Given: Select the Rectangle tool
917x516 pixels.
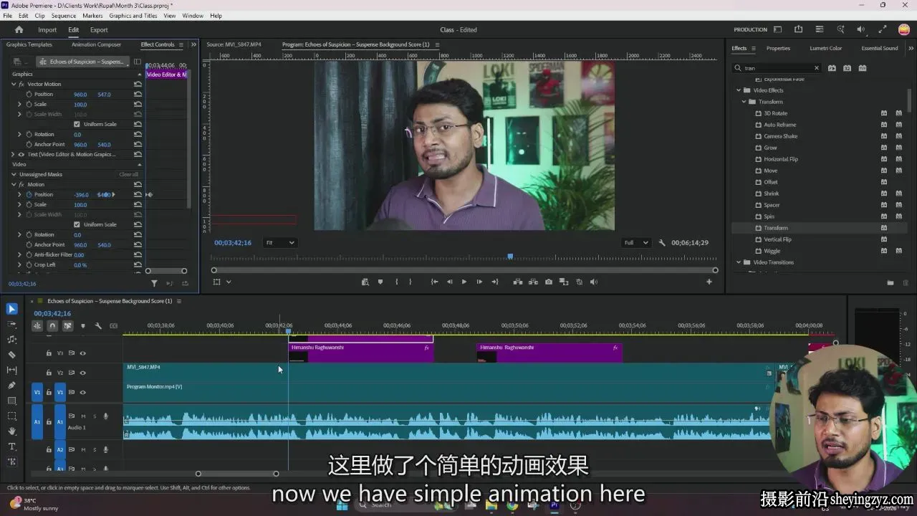Looking at the screenshot, I should [x=11, y=401].
